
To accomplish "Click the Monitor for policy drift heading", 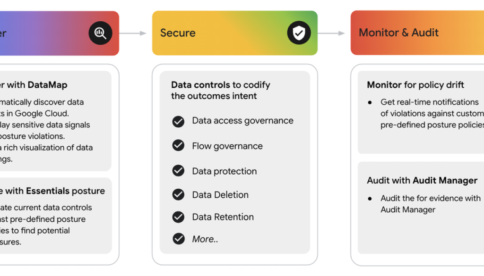I will click(x=415, y=85).
